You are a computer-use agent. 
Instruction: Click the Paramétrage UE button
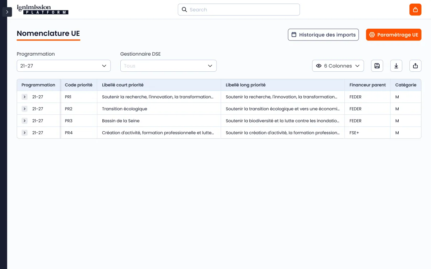(393, 35)
